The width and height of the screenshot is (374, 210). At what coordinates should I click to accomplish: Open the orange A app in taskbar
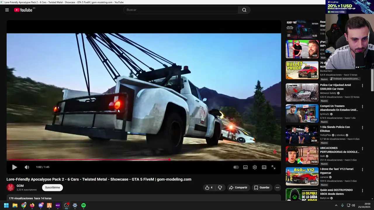pyautogui.click(x=49, y=205)
